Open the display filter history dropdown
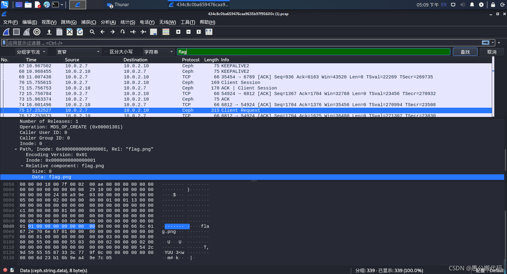This screenshot has width=507, height=274. [x=493, y=43]
